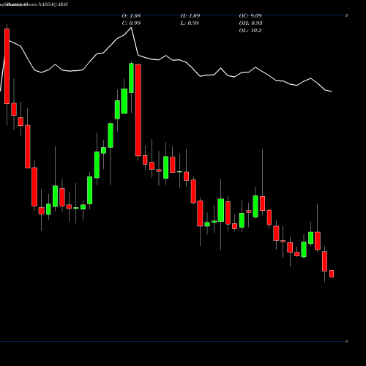Select the close value 'C: 0.99'
Viewport: 366px width, 366px height.
pos(131,23)
